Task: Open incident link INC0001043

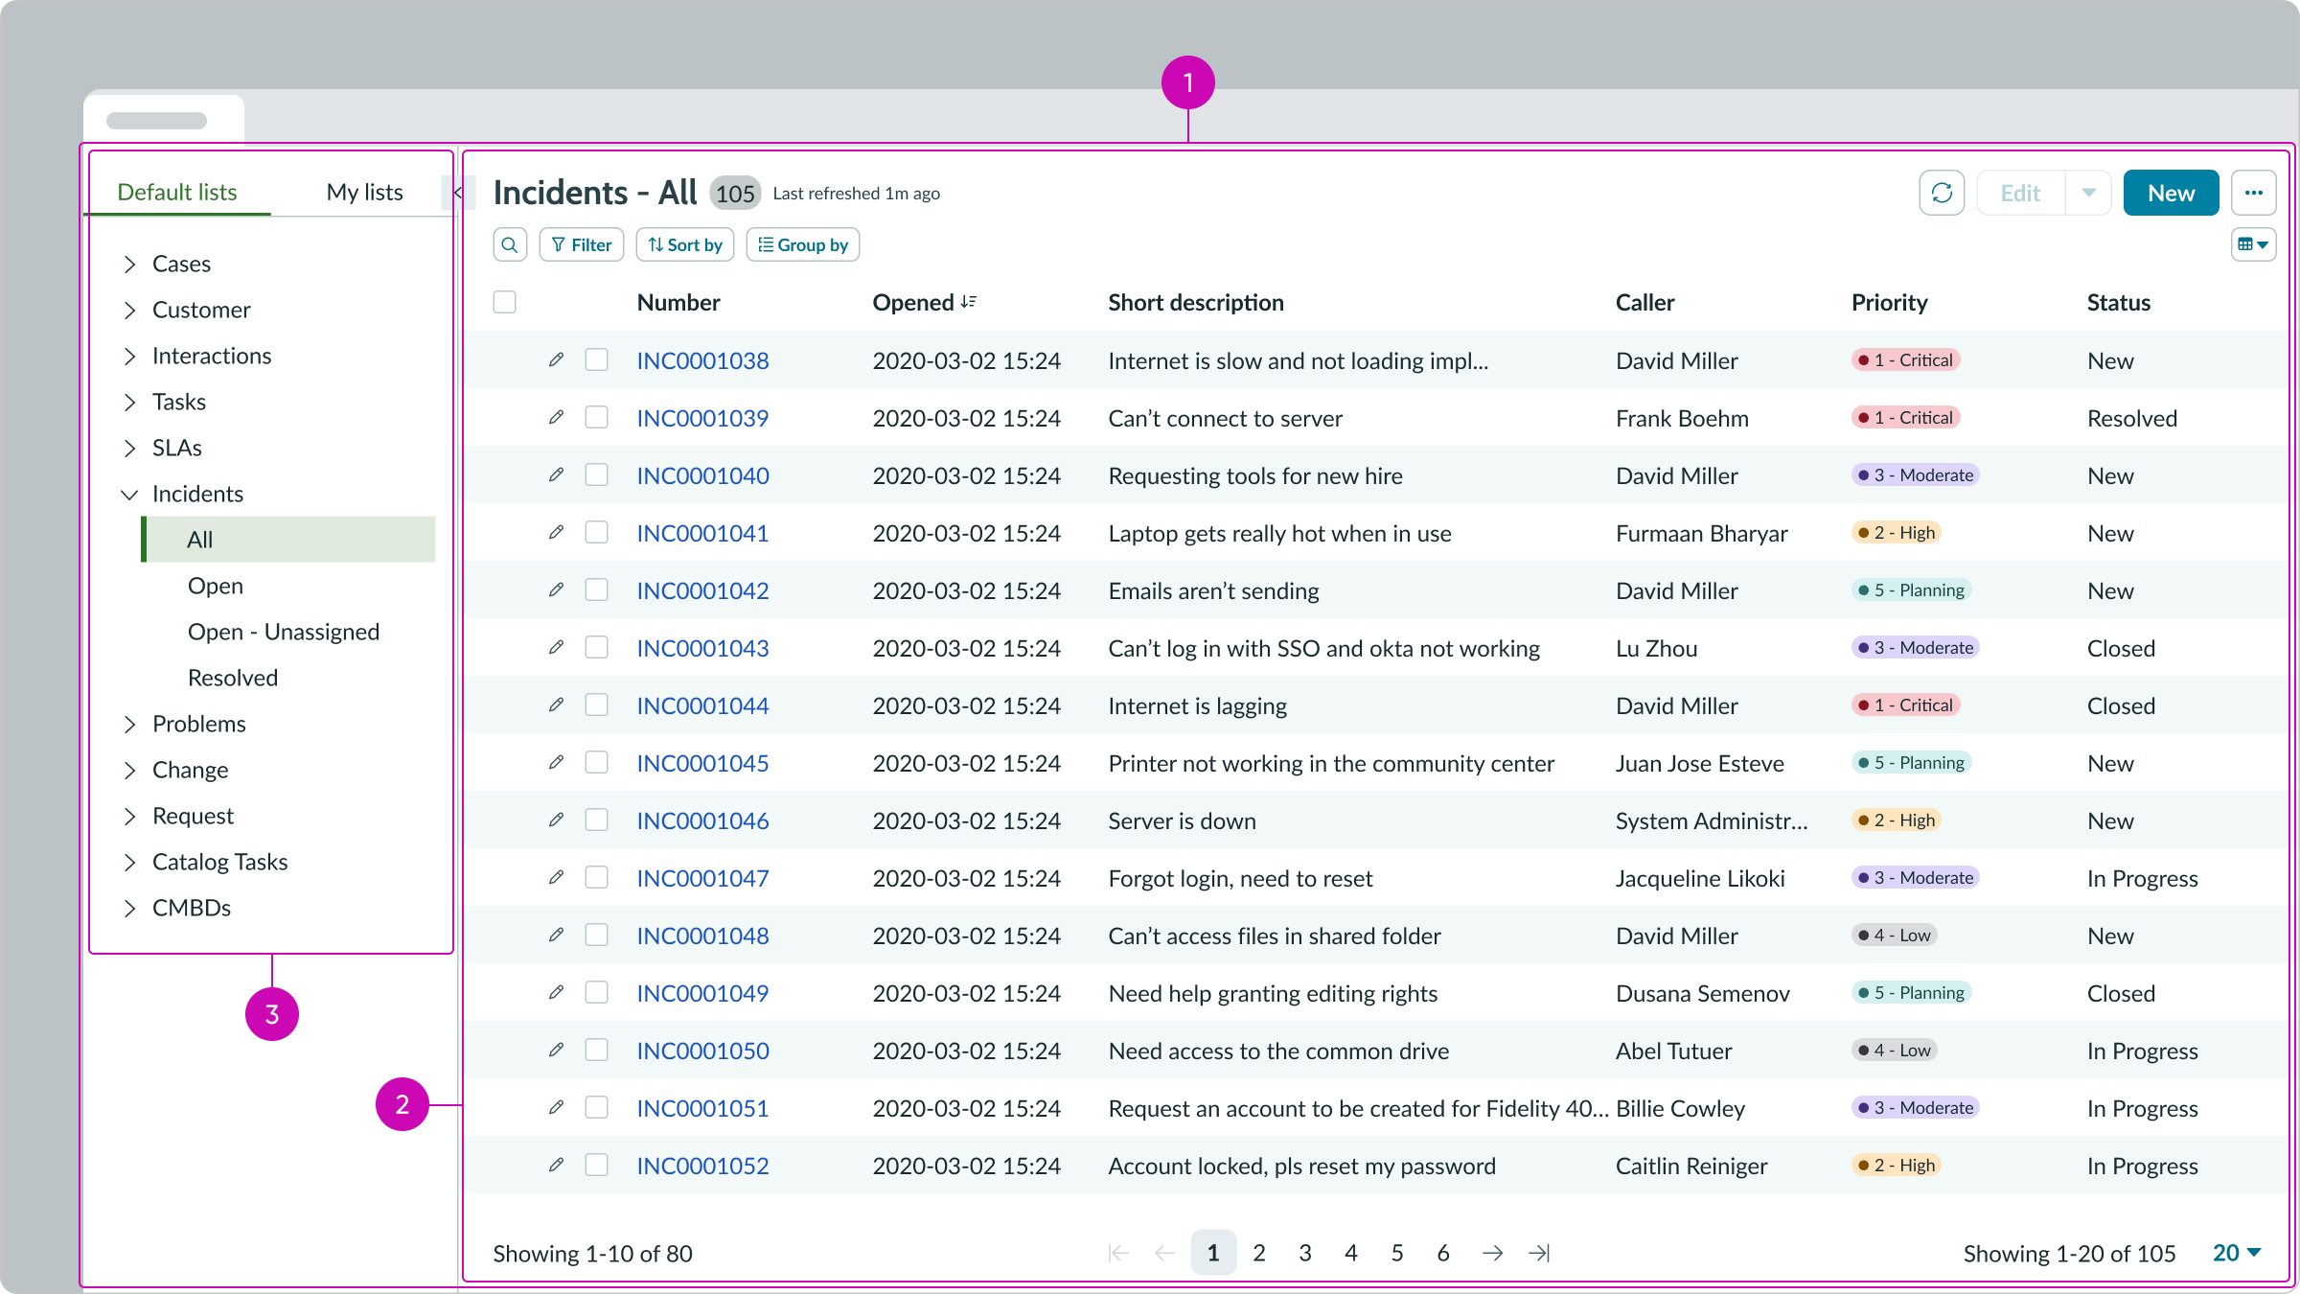Action: pyautogui.click(x=702, y=648)
